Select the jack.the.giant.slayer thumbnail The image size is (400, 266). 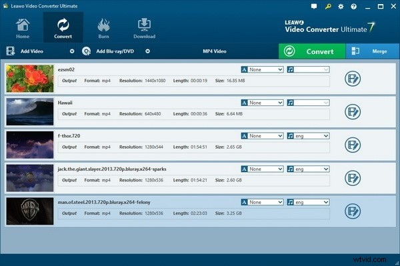pos(30,178)
